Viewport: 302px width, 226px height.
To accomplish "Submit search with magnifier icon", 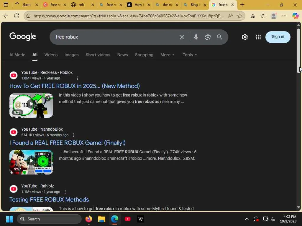I will [219, 37].
